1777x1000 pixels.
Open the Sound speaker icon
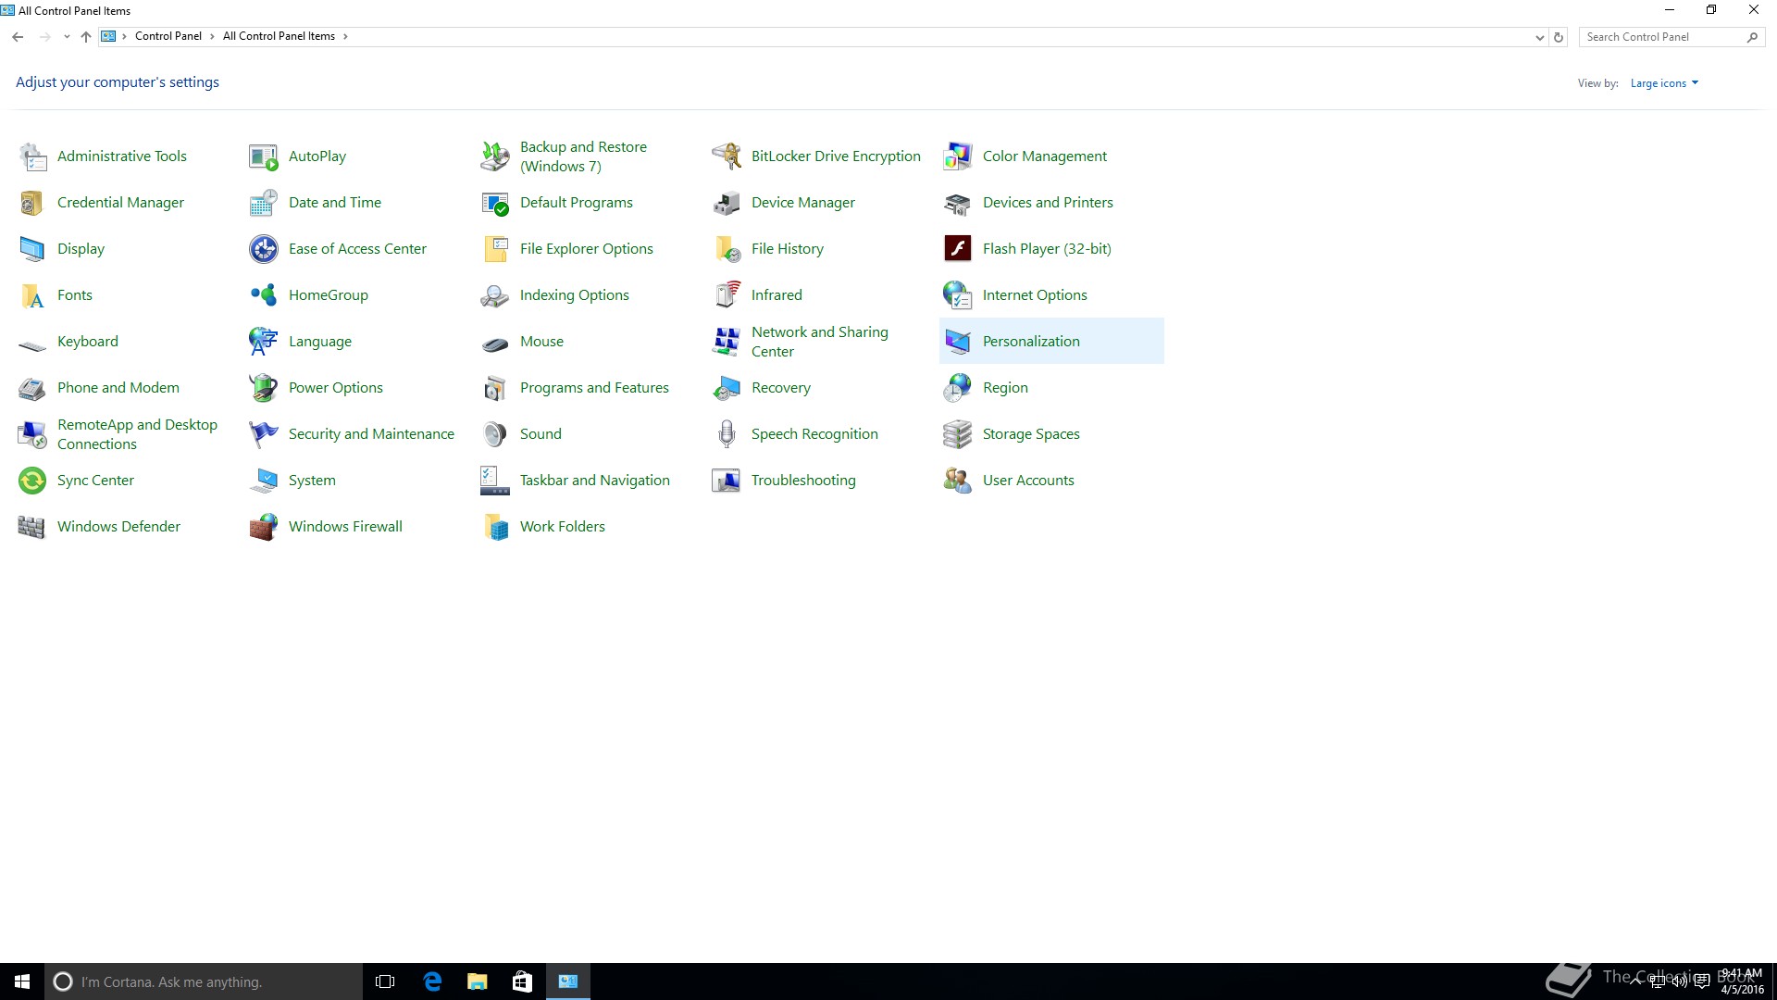(x=495, y=434)
